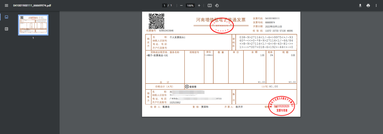Download the PDF file

360,5
